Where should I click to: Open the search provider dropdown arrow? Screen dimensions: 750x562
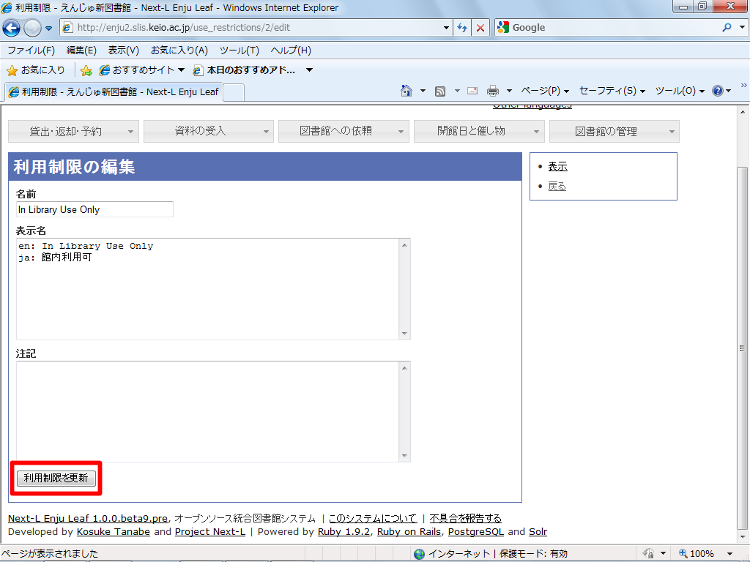[x=742, y=28]
